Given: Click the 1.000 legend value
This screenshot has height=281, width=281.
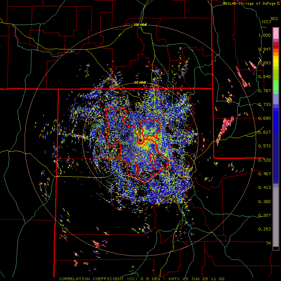Looking at the screenshot, I should [x=264, y=35].
